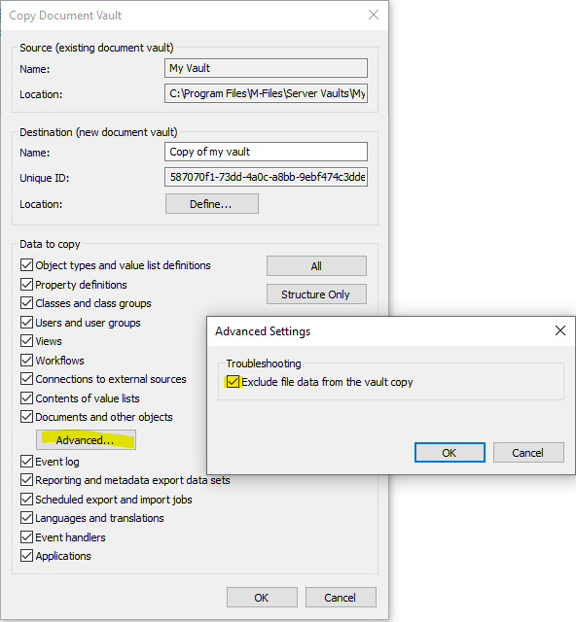Confirm Advanced Settings with OK
The width and height of the screenshot is (576, 622).
click(x=450, y=453)
